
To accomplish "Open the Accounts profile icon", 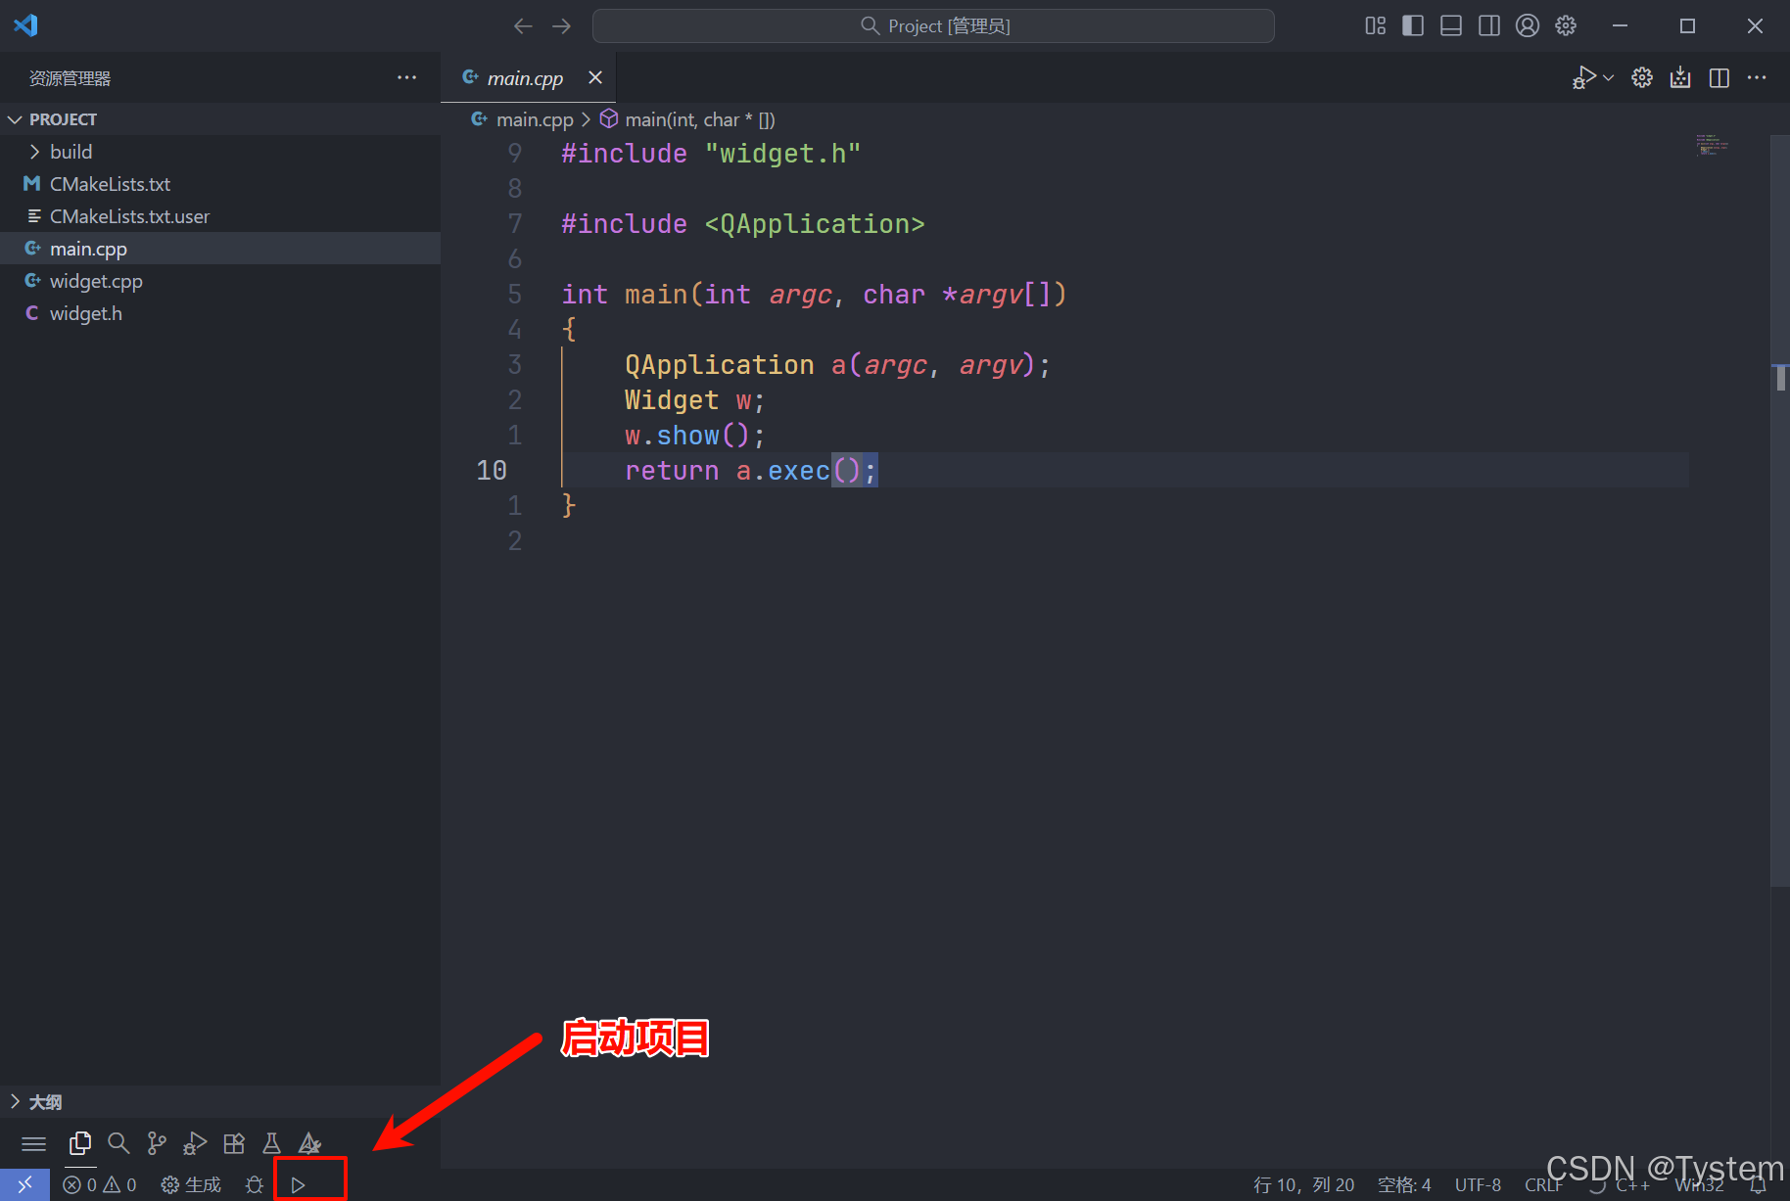I will click(1528, 26).
